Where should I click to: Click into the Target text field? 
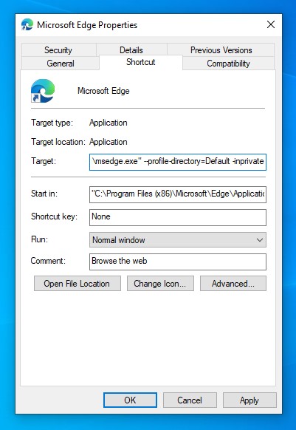(178, 162)
